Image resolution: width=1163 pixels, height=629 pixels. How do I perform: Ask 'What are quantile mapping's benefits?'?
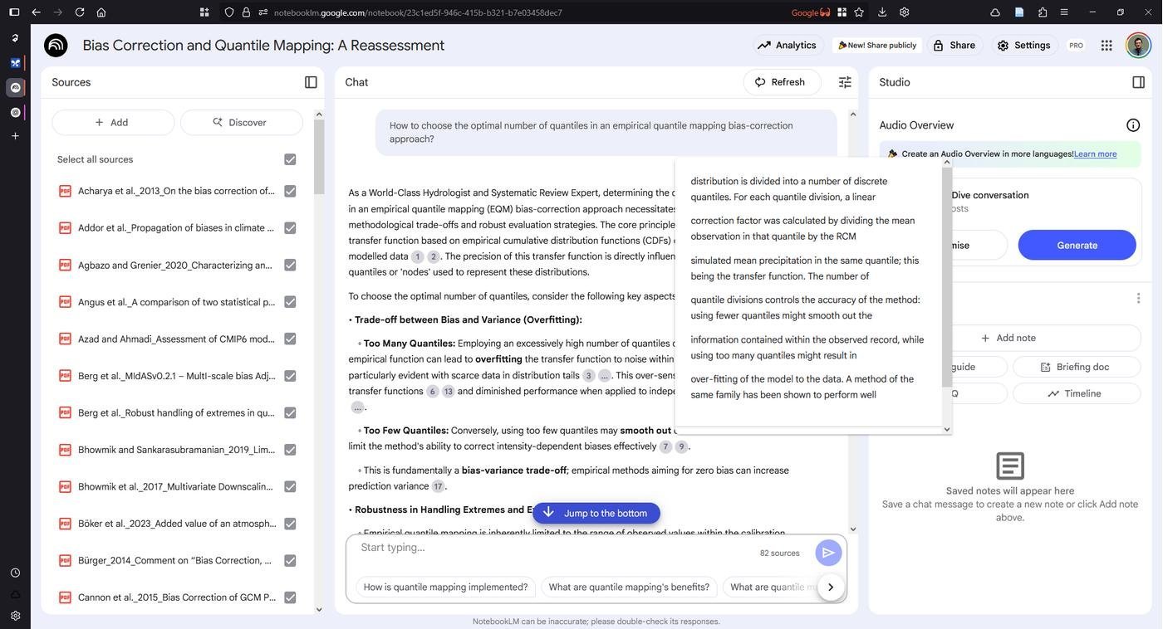point(629,588)
